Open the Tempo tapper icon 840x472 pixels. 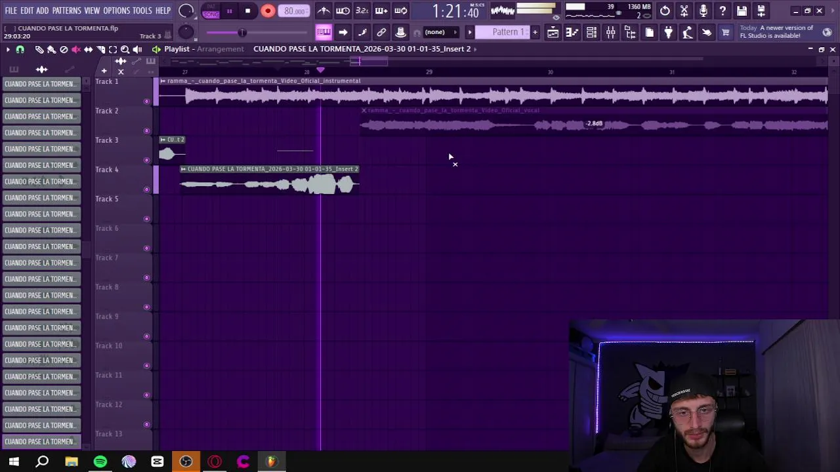pyautogui.click(x=687, y=32)
